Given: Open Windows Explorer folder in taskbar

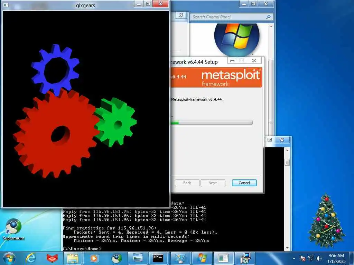Looking at the screenshot, I should tap(73, 258).
